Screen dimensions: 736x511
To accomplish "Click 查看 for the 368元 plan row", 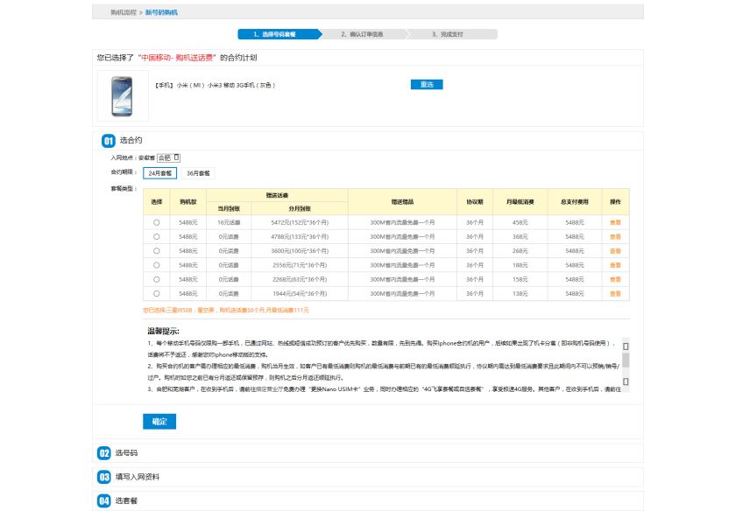I will tap(615, 237).
